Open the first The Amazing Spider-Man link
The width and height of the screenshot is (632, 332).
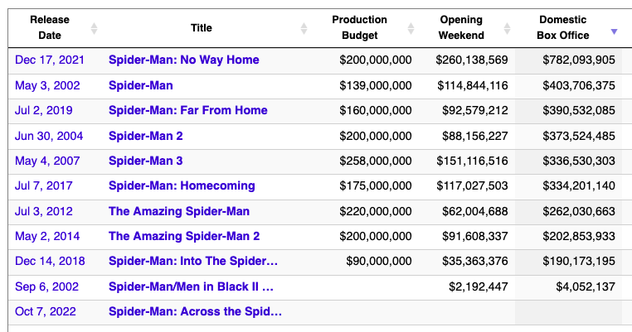178,211
